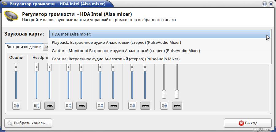The height and width of the screenshot is (132, 276).
Task: Open the Выбрать каналы… dialog
Action: [x=28, y=123]
